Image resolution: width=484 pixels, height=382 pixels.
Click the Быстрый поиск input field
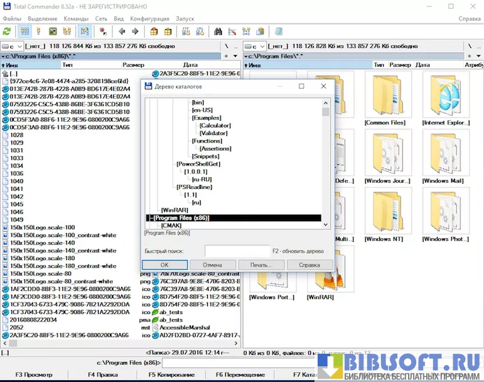236,251
